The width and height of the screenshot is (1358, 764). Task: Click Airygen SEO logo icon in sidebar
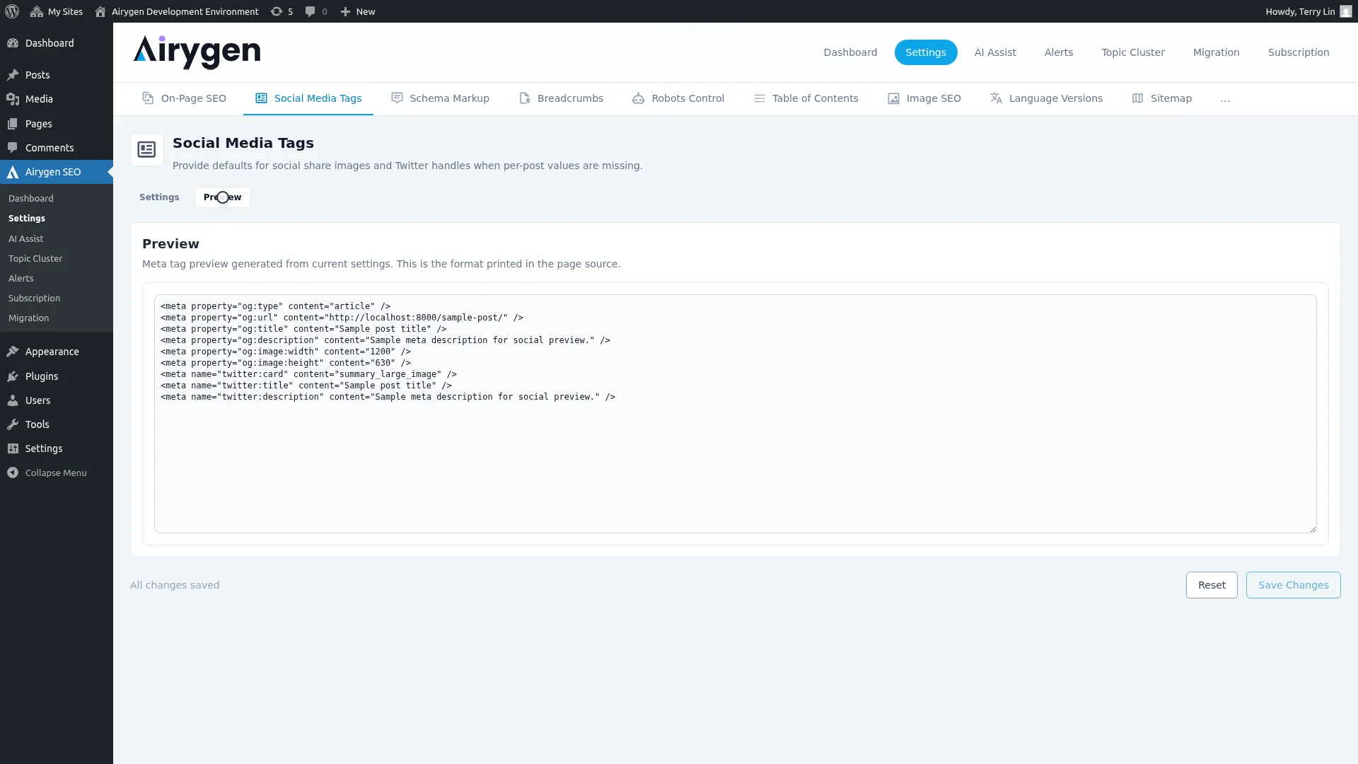13,172
